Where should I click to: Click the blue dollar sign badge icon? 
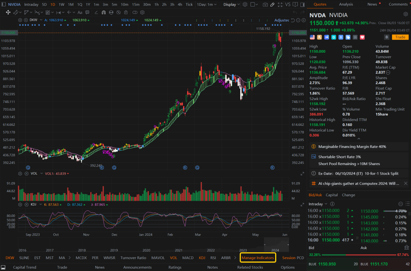[341, 37]
